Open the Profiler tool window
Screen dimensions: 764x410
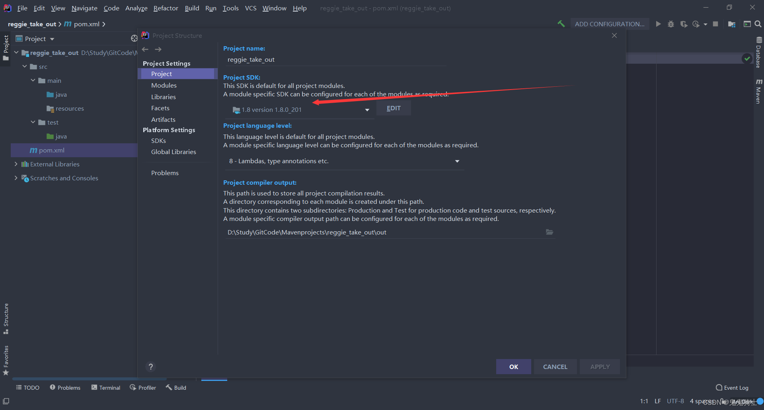click(143, 388)
